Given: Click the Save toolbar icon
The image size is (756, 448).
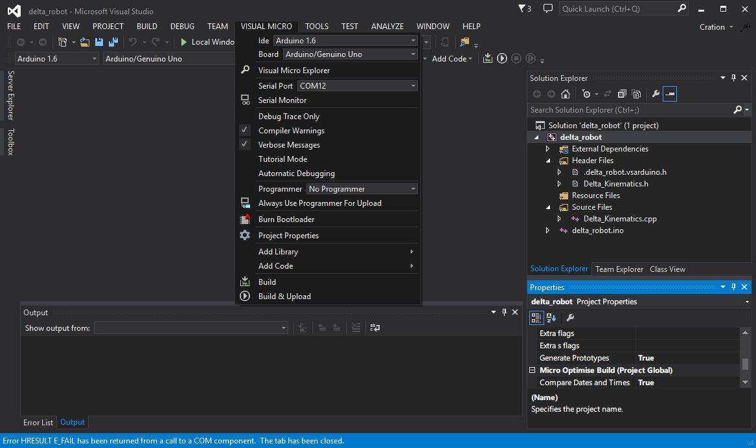Looking at the screenshot, I should point(99,42).
